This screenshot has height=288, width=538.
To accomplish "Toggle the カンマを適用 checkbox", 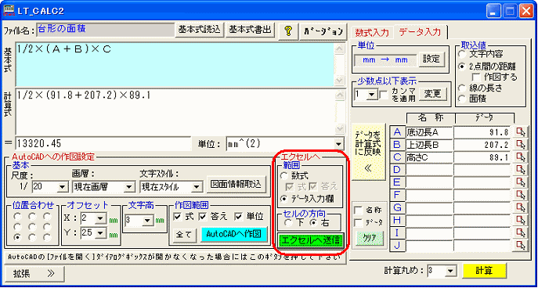I will point(384,94).
